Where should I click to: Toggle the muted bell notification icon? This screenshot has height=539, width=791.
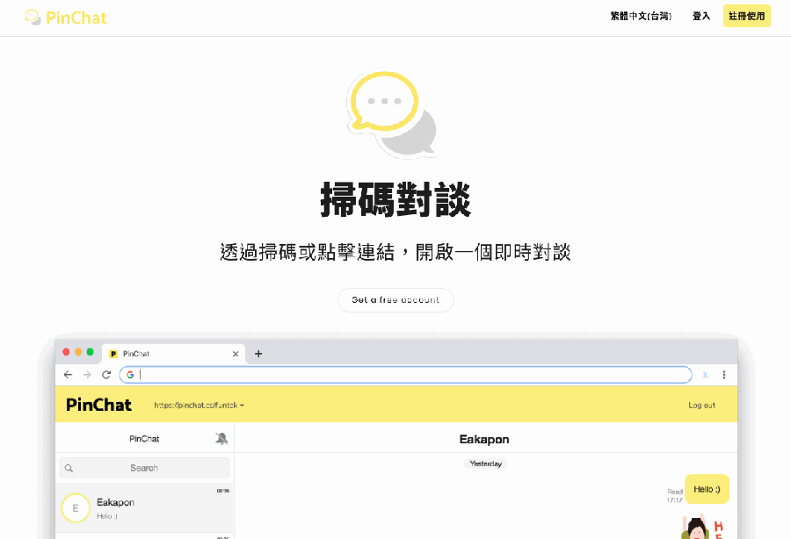point(221,438)
